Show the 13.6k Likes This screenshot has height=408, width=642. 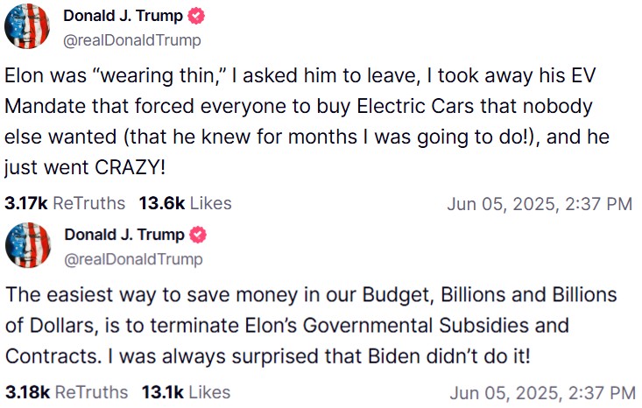(185, 203)
